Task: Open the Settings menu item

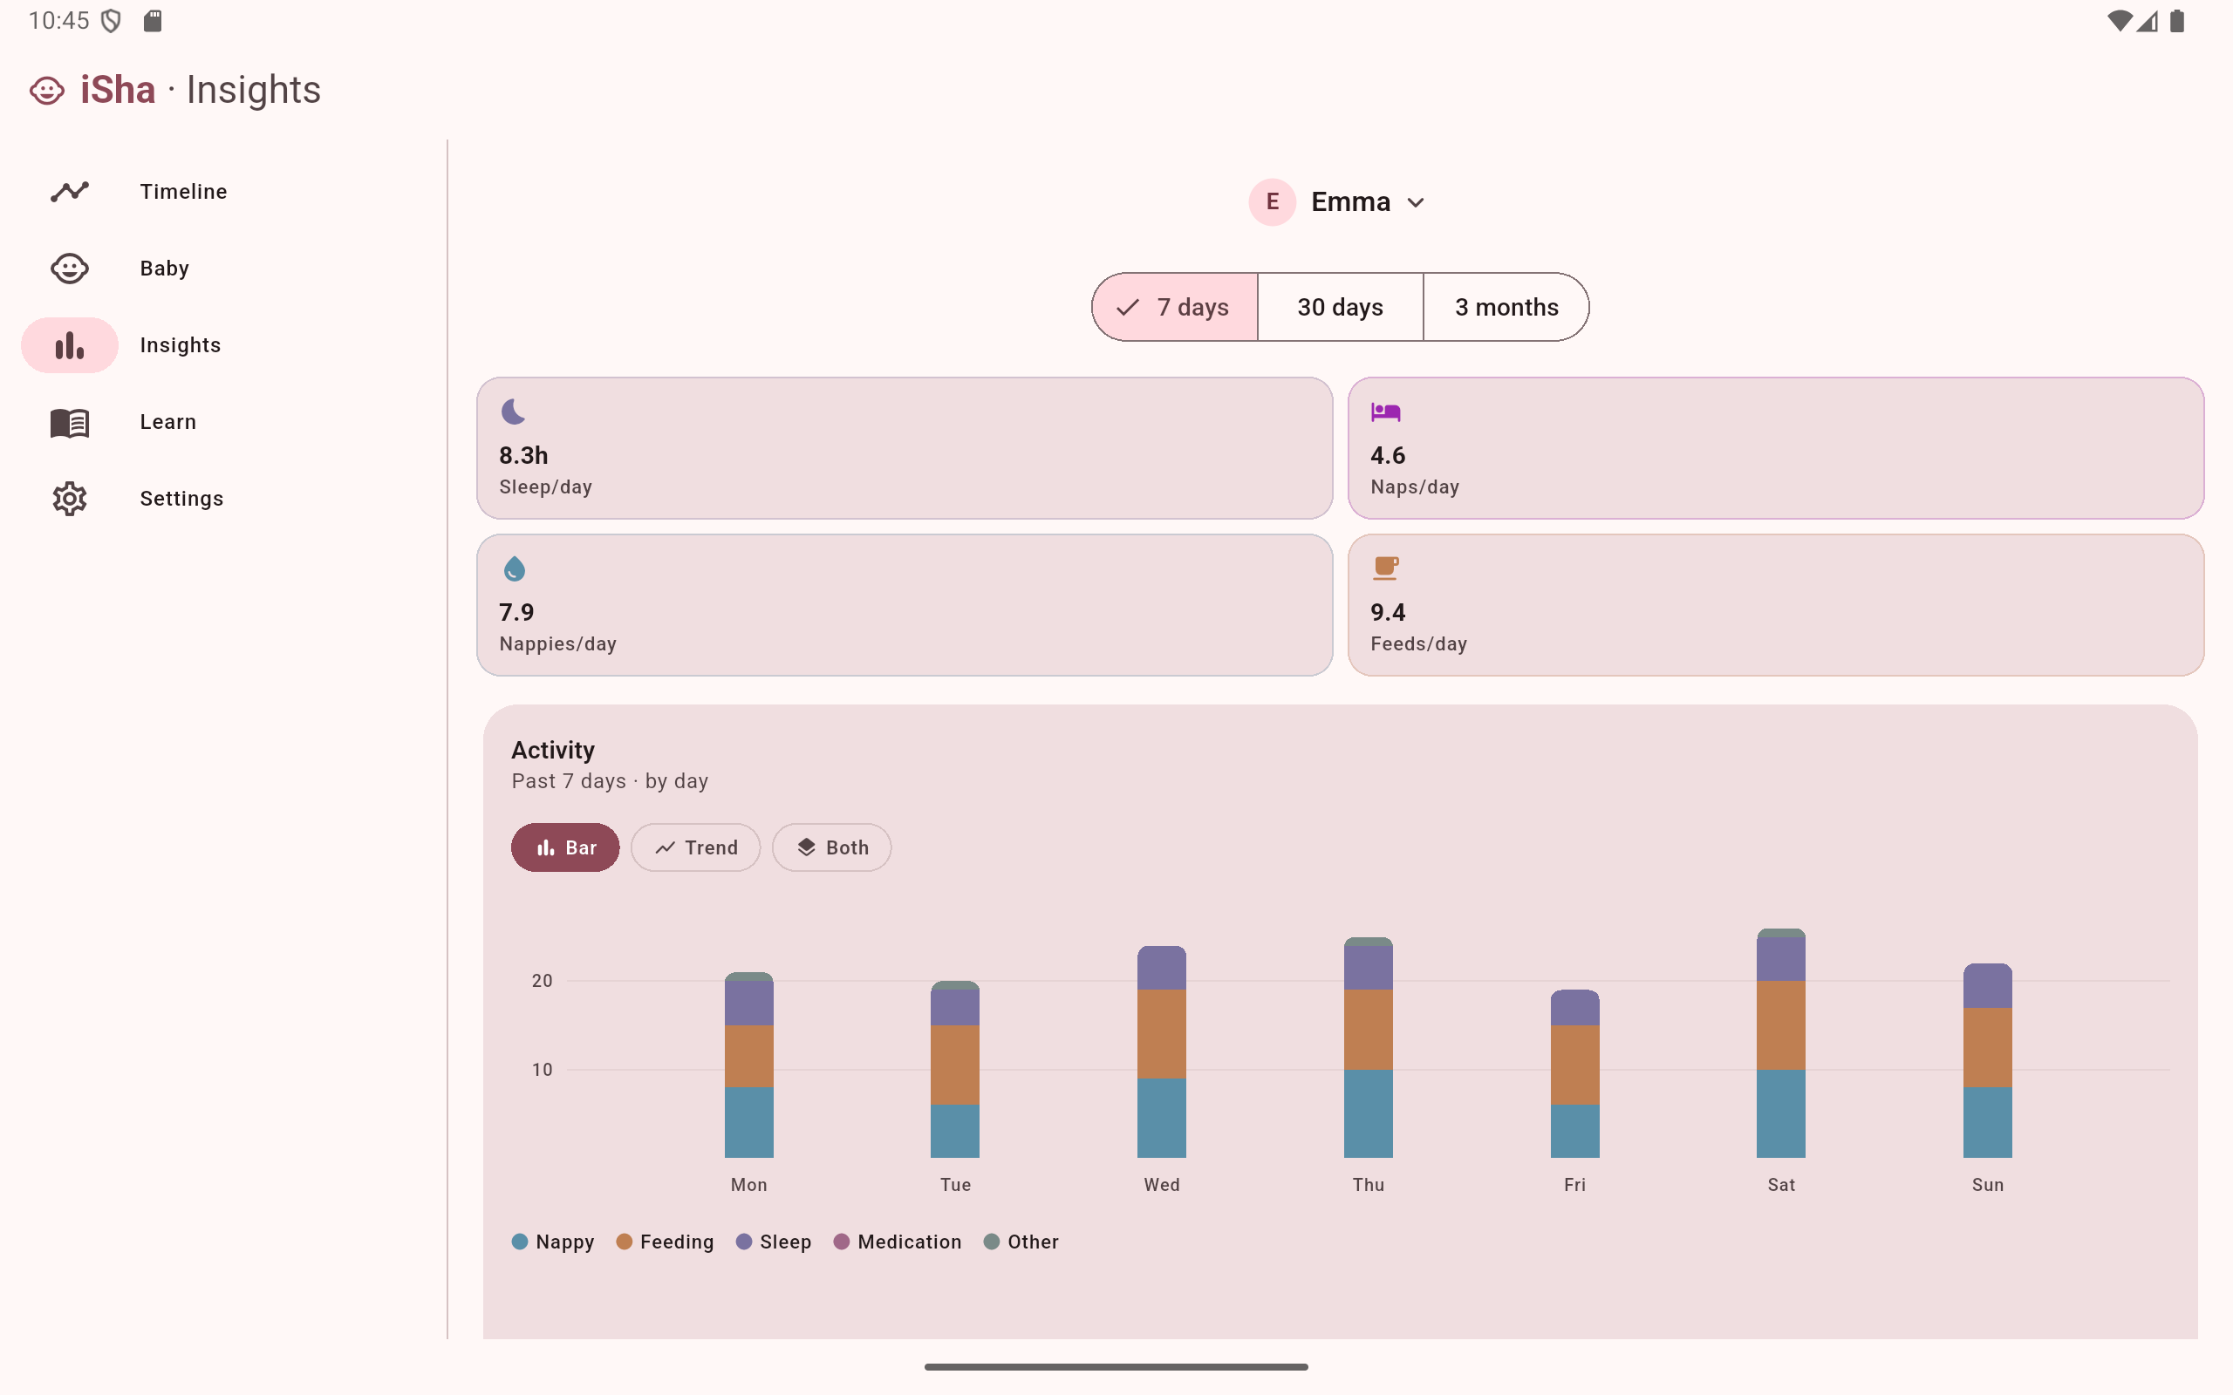Action: click(181, 498)
